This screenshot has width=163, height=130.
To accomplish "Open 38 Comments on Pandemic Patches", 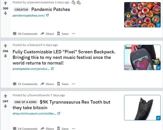I will pos(25,34).
